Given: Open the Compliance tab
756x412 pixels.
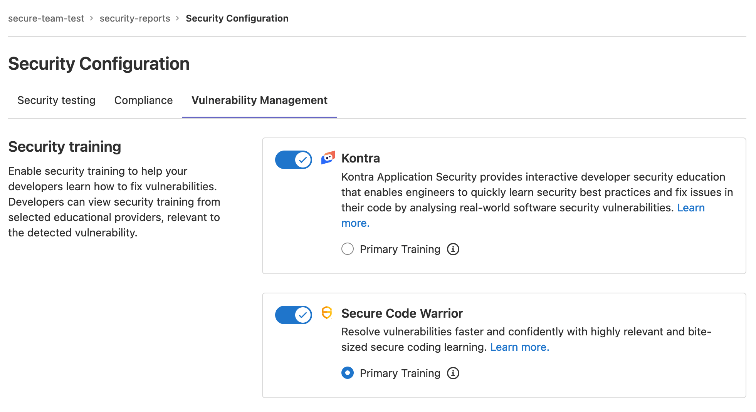Looking at the screenshot, I should 143,100.
